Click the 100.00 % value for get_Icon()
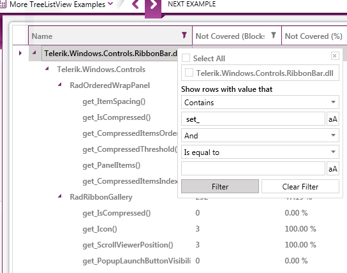Image resolution: width=347 pixels, height=273 pixels. point(300,228)
